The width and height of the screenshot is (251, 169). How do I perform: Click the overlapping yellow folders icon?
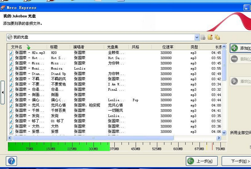click(x=217, y=37)
